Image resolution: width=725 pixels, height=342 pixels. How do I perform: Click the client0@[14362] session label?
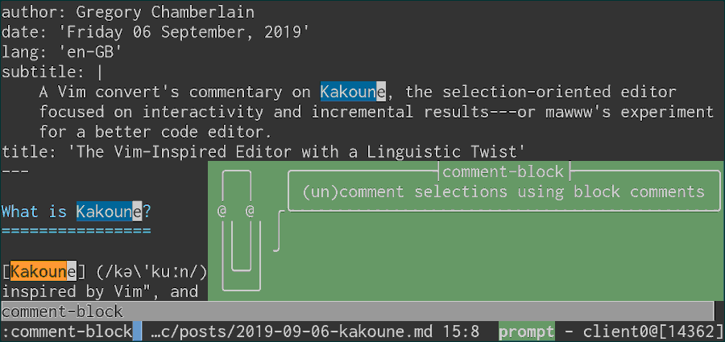click(652, 332)
